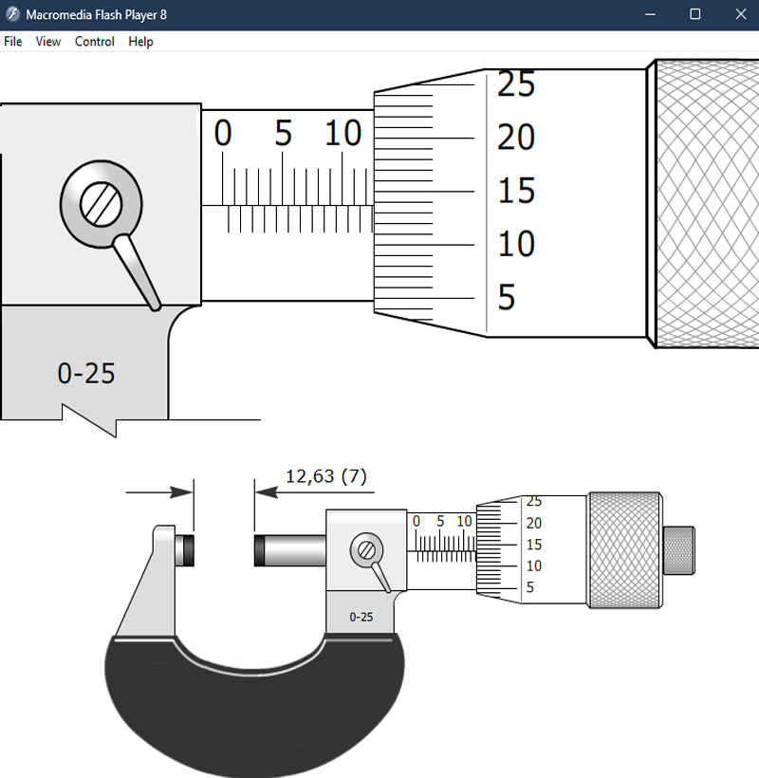Toggle the large lock lever screw
The image size is (759, 778).
(101, 202)
